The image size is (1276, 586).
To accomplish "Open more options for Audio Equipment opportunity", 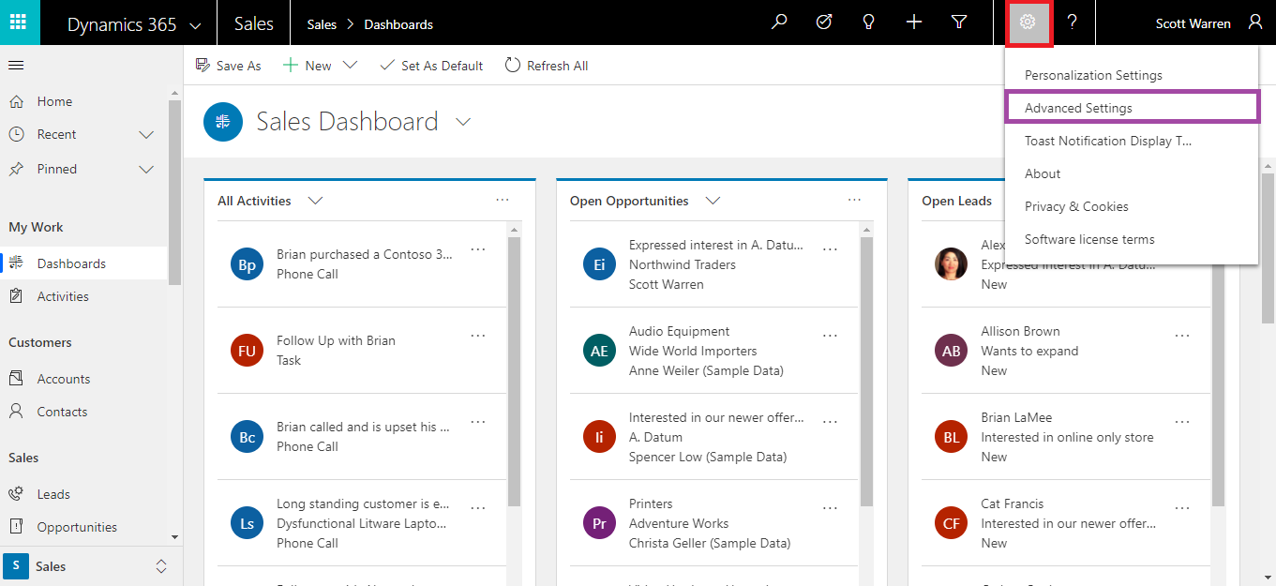I will click(x=830, y=336).
